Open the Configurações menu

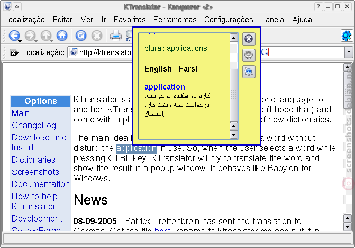pos(229,20)
